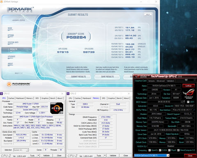Click the Help button in 3DMark

[148, 15]
